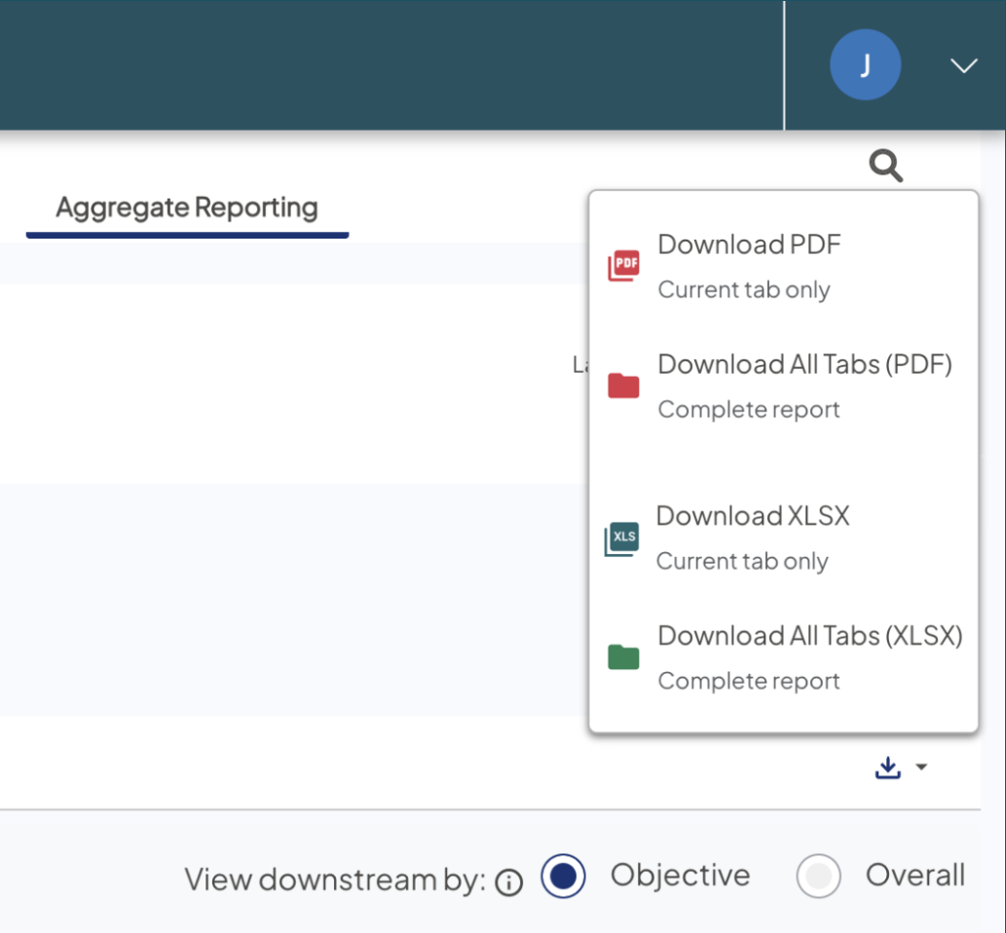The width and height of the screenshot is (1006, 933).
Task: Click the info icon next to View downstream by
Action: coord(508,880)
